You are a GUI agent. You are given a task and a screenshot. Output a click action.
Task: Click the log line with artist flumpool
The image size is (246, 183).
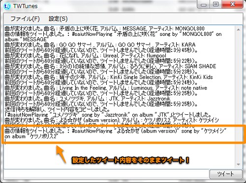tap(85, 55)
